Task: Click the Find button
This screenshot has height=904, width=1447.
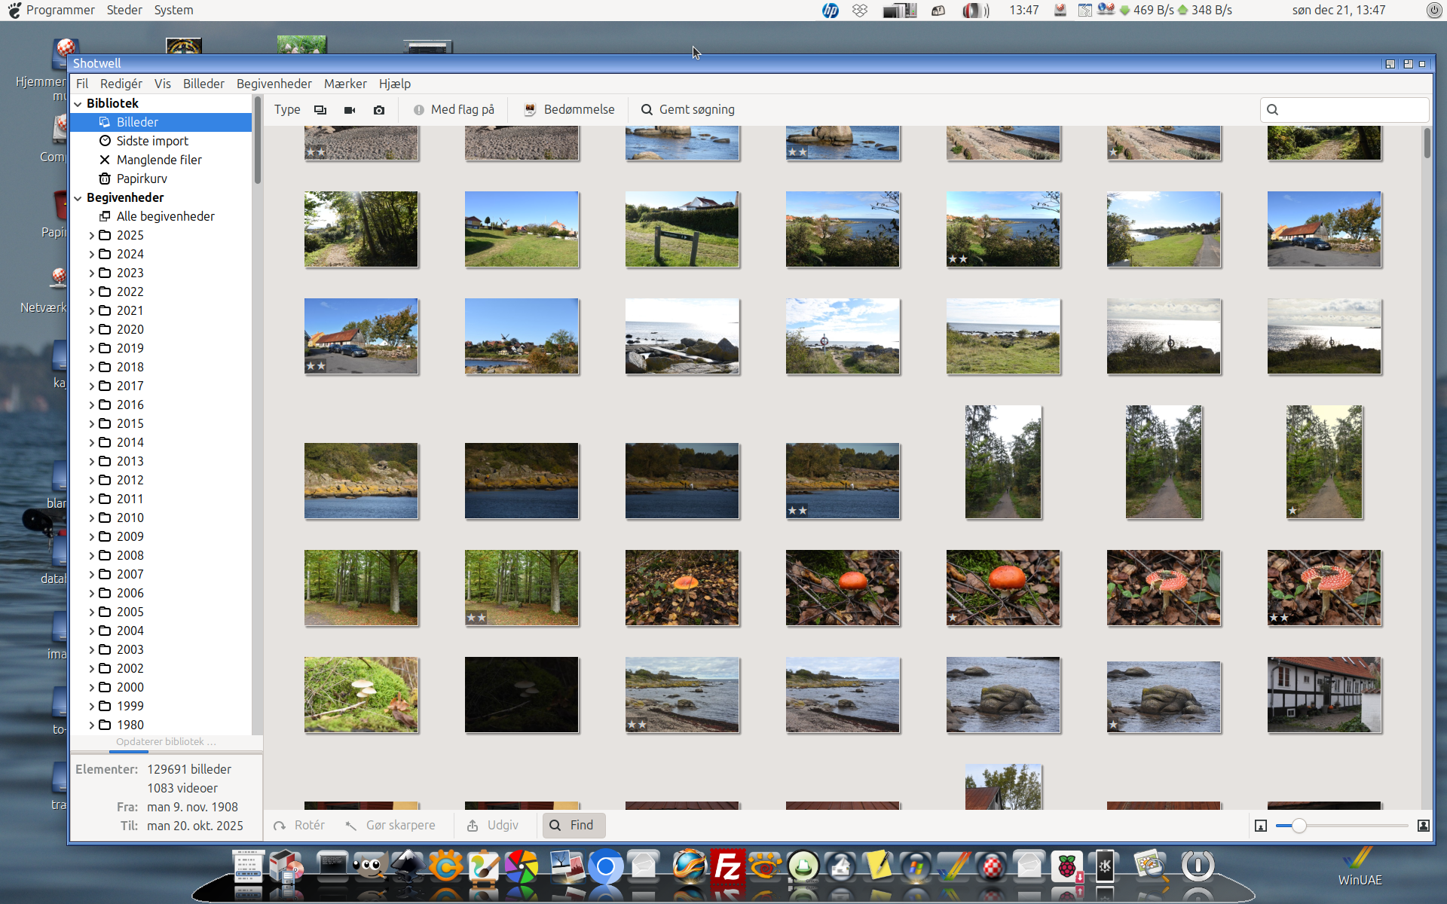Action: [x=574, y=825]
